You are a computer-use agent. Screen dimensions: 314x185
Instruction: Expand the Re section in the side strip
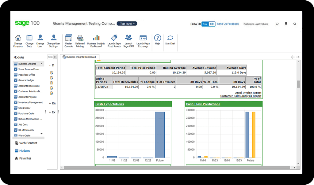[52, 103]
